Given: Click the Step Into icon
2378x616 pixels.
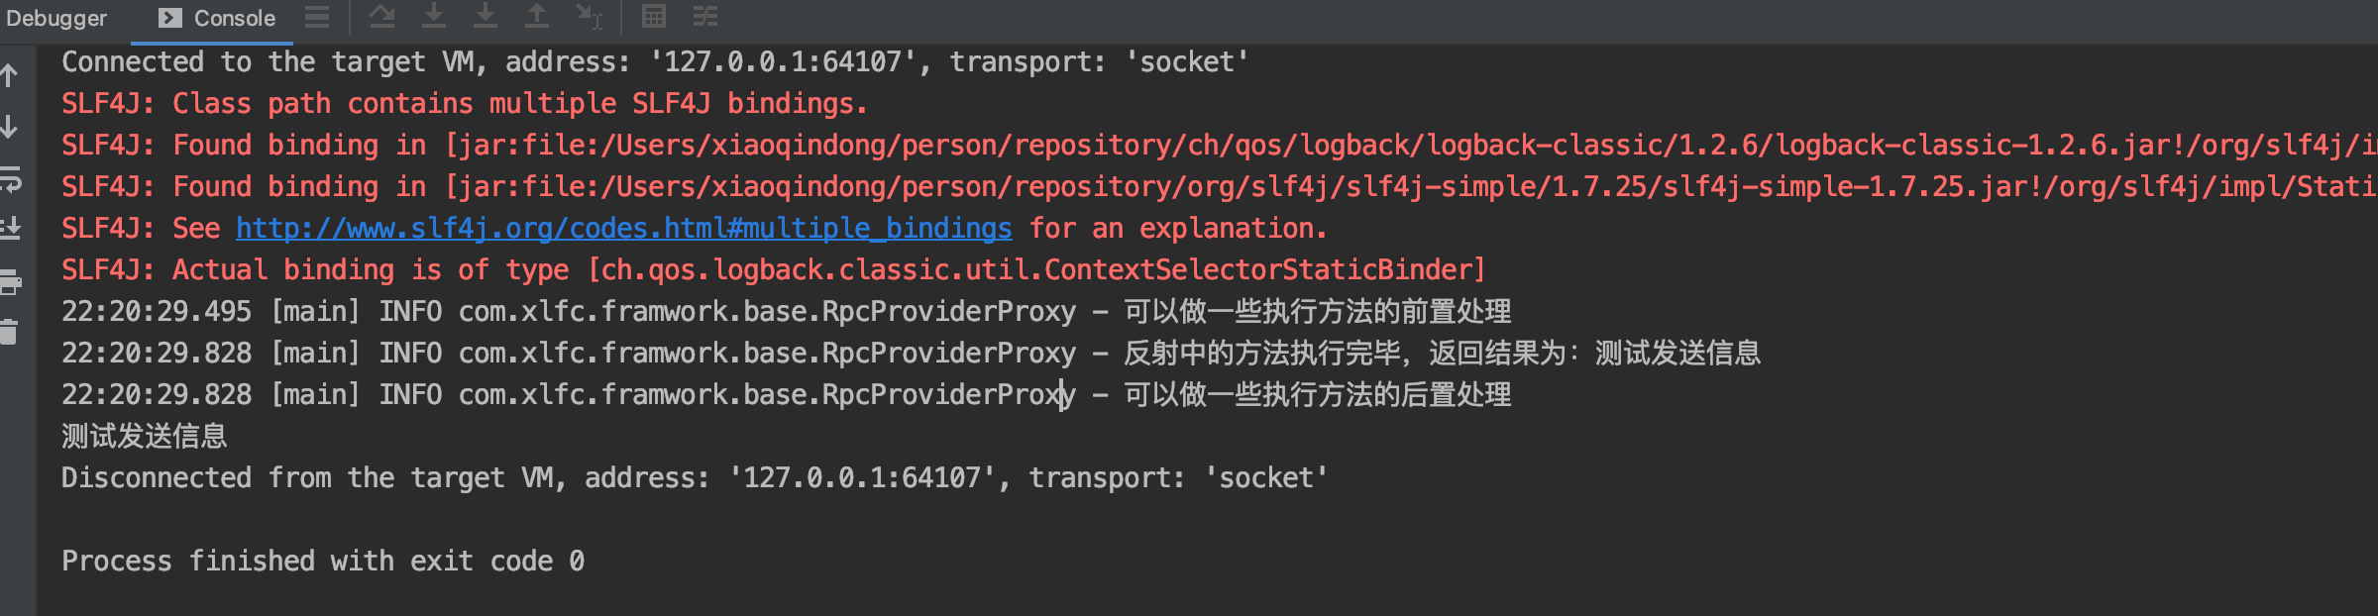Looking at the screenshot, I should tap(434, 17).
